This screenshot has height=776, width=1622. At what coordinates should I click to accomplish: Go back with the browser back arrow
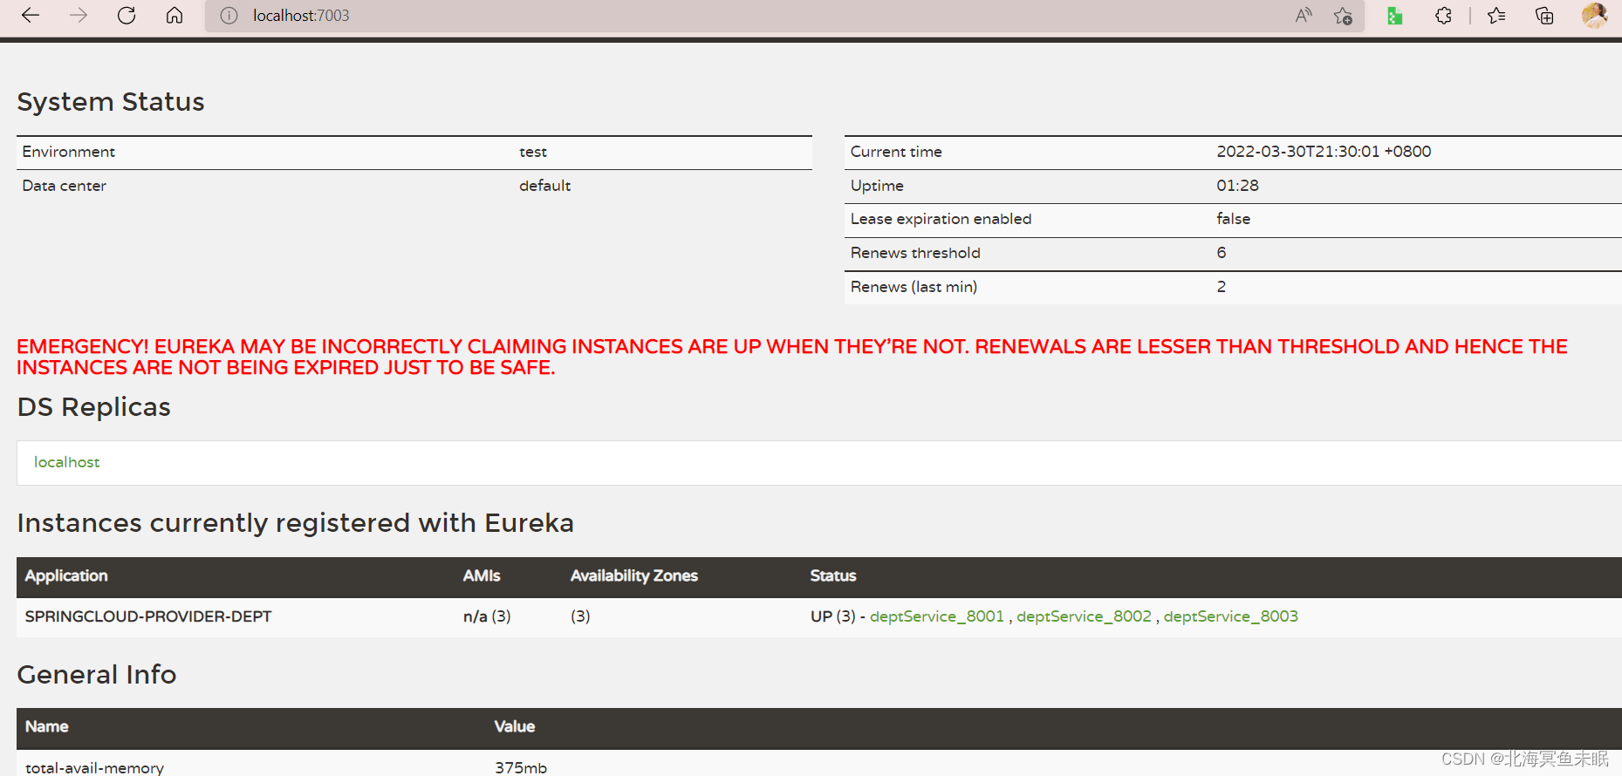(31, 16)
